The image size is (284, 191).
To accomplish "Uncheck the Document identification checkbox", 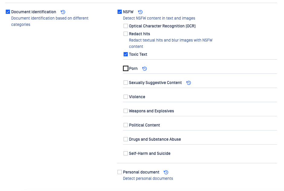I will point(8,12).
